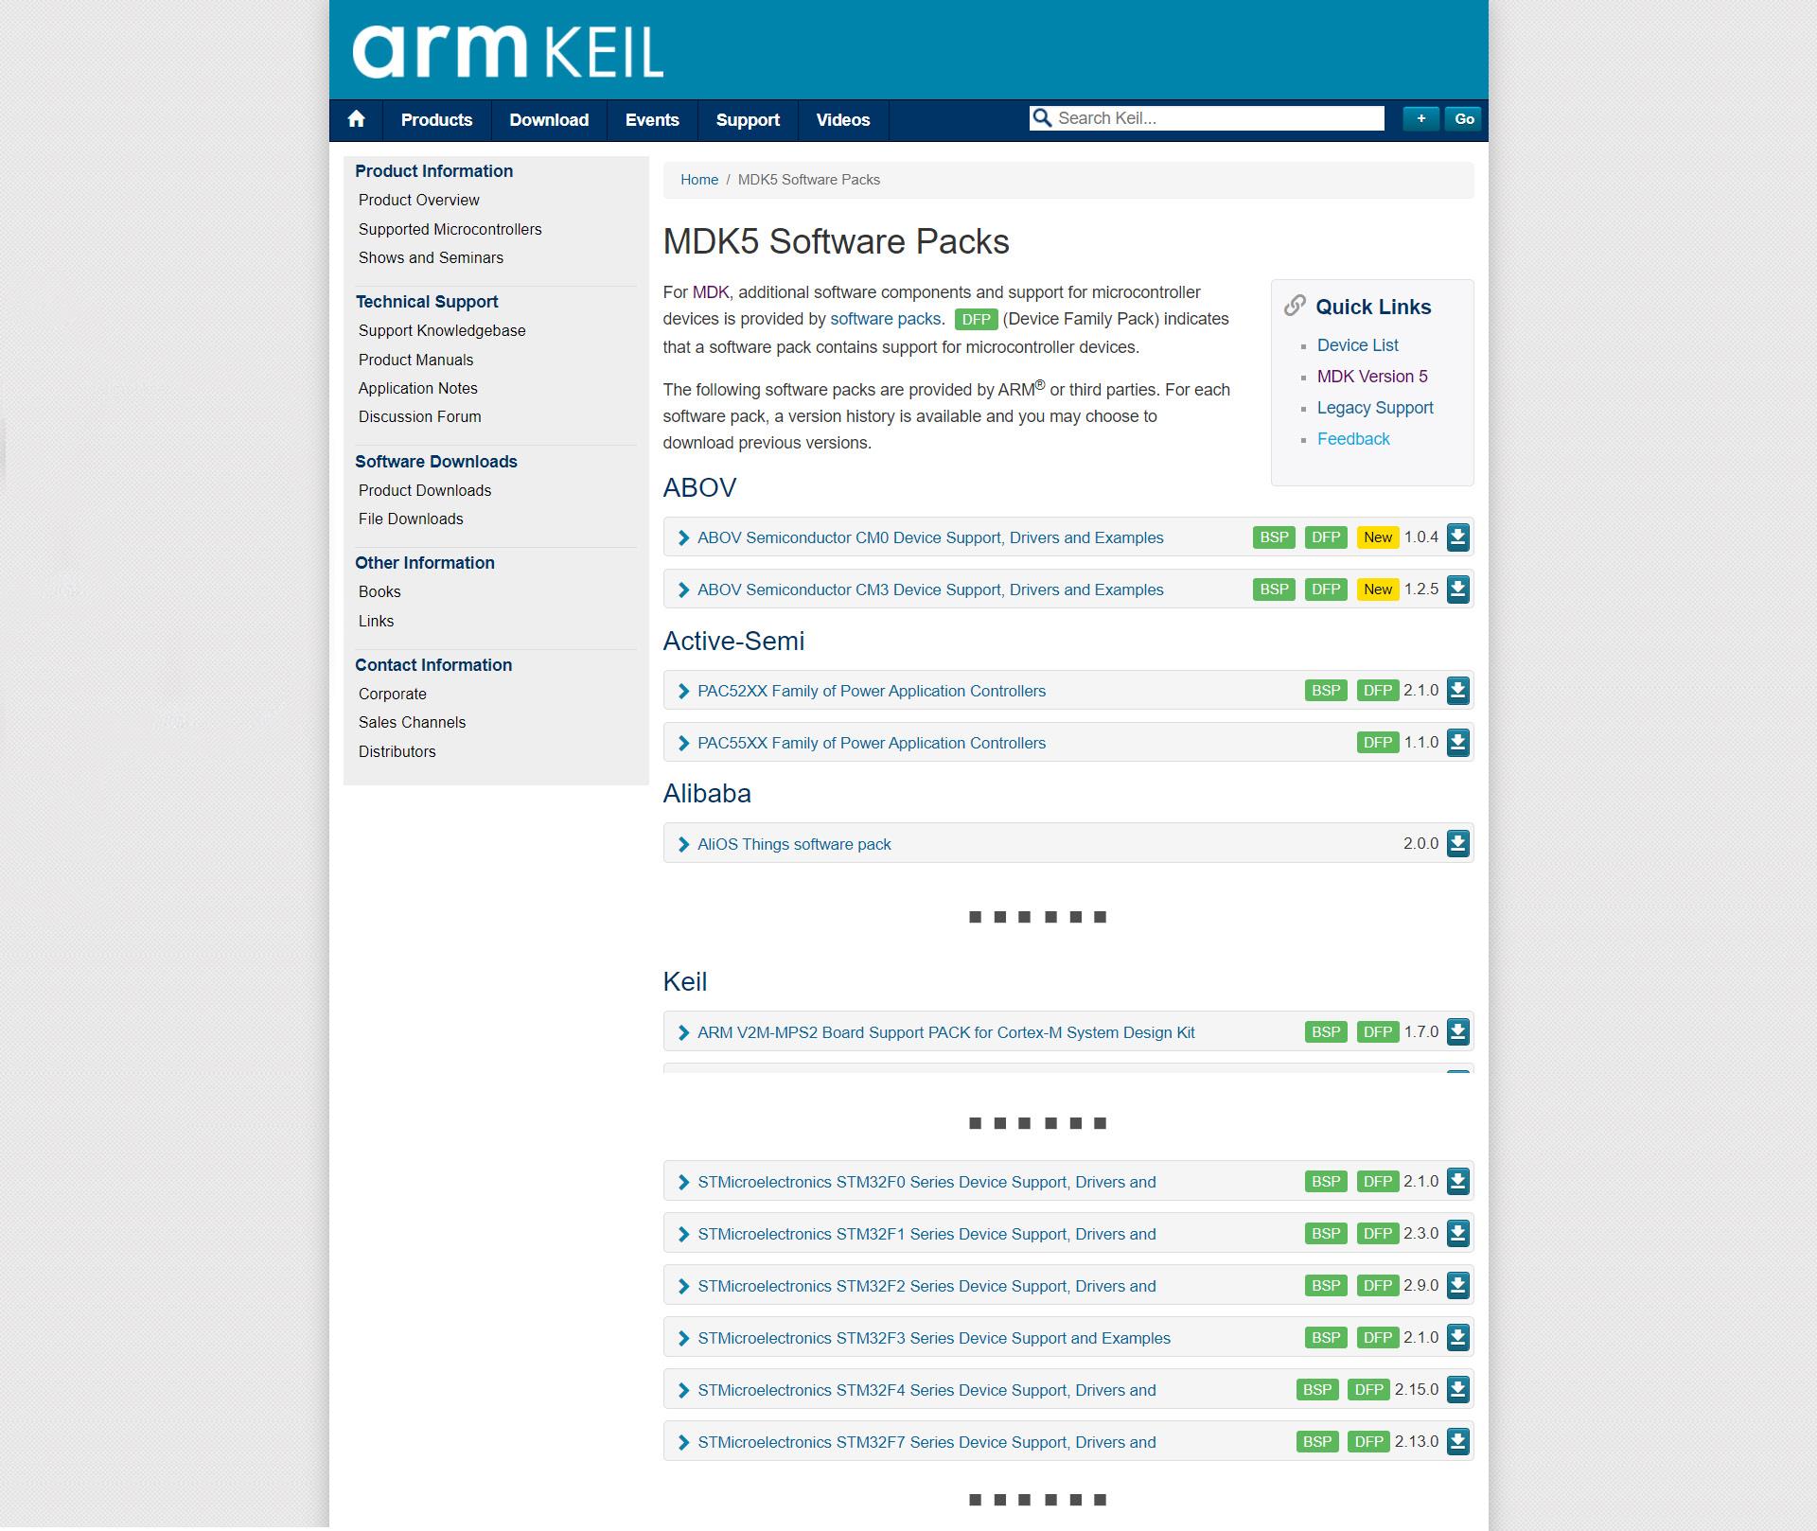Open the Events menu
Viewport: 1817px width, 1531px height.
(x=652, y=120)
